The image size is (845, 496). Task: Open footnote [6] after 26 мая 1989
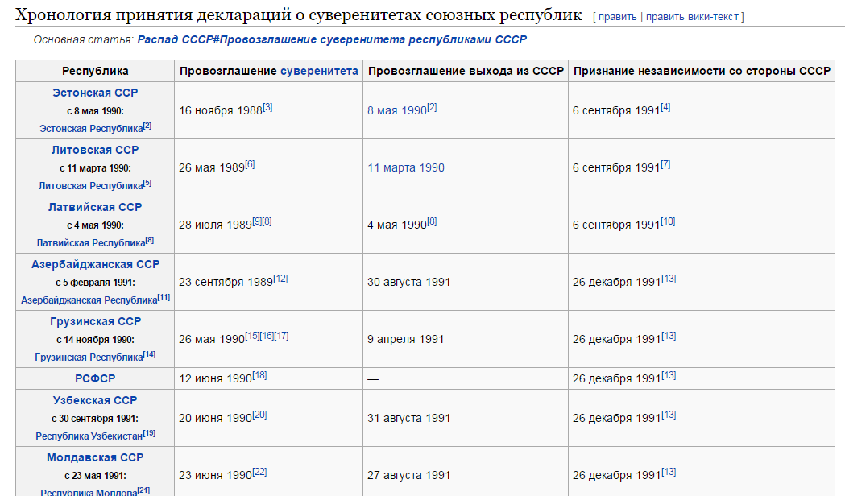[250, 164]
